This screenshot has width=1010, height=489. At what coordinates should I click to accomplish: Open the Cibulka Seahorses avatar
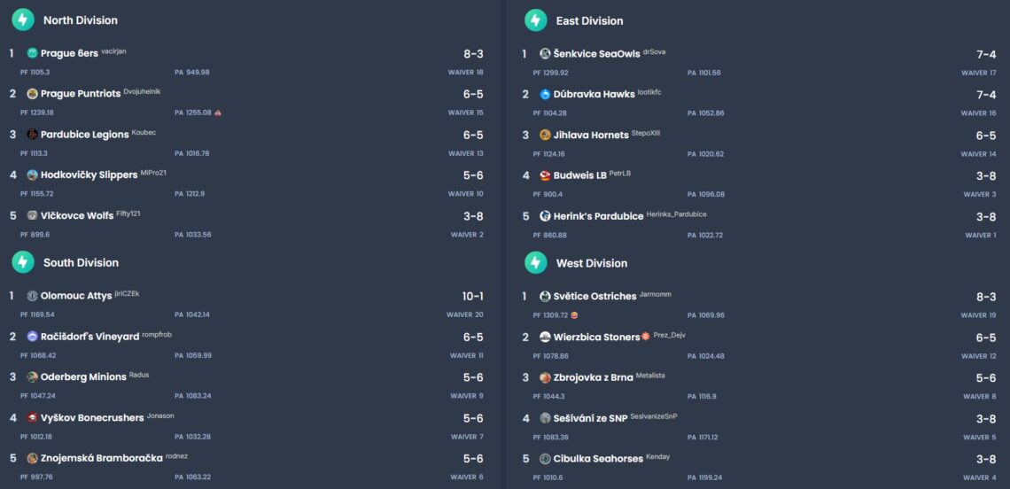pos(545,459)
